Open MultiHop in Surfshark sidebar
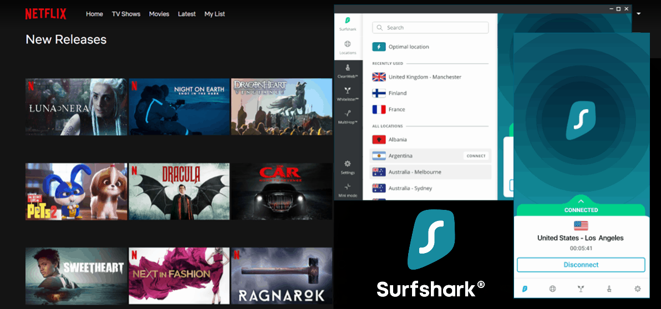 click(348, 116)
